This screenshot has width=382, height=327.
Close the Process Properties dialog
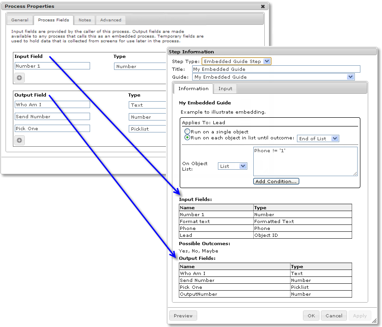263,6
